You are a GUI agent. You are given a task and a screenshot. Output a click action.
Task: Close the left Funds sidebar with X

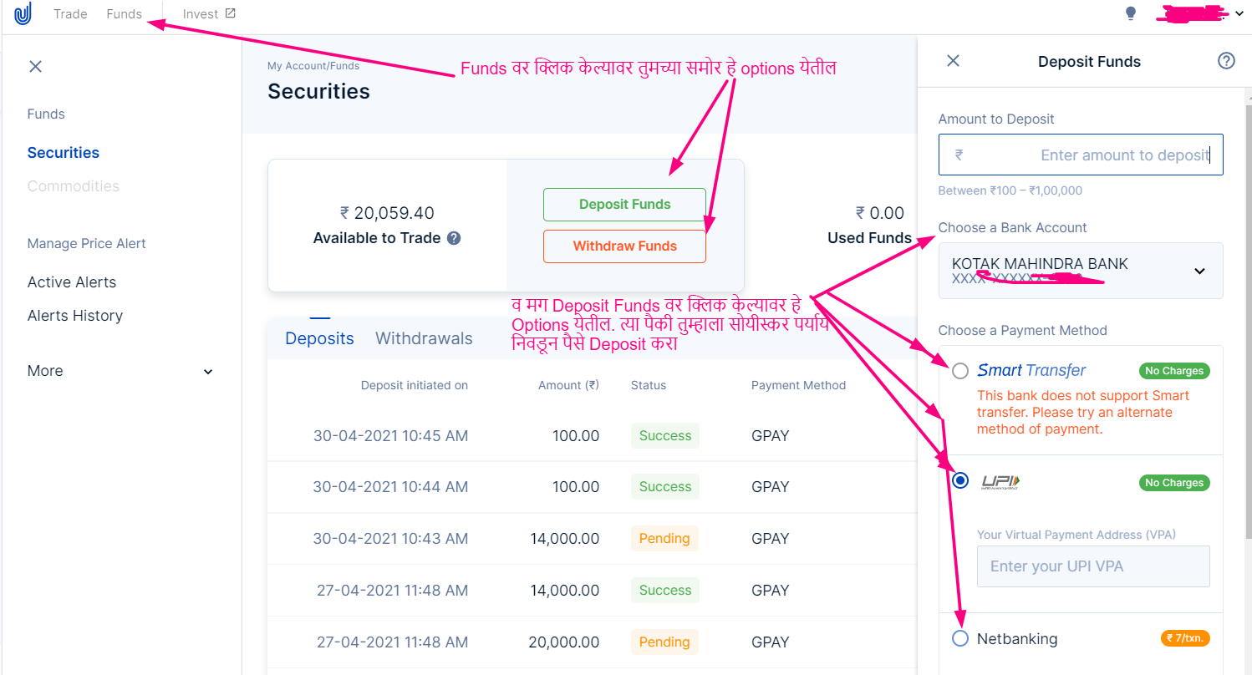[x=35, y=66]
